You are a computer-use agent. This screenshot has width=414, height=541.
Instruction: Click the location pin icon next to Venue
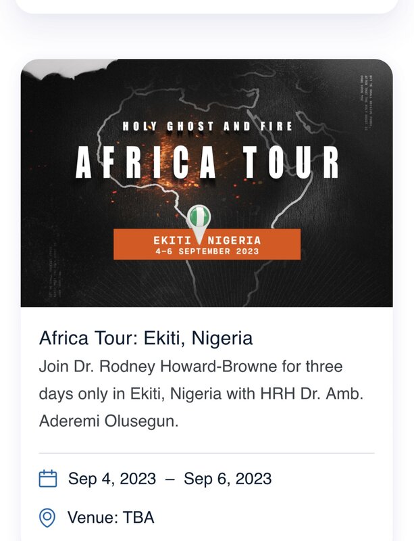(x=47, y=518)
